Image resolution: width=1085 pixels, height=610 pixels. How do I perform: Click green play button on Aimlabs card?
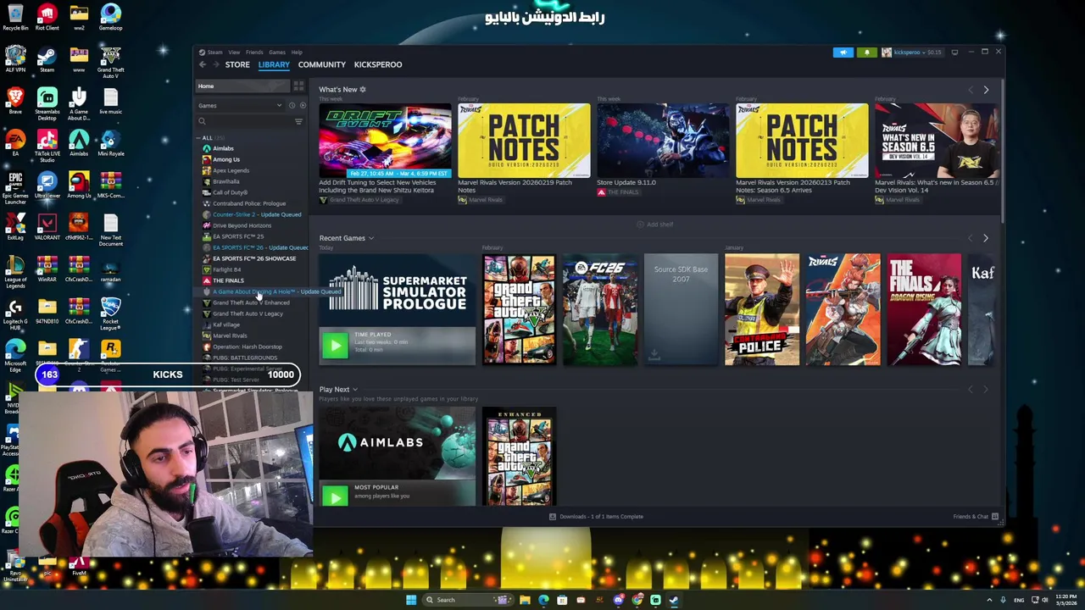pos(335,495)
